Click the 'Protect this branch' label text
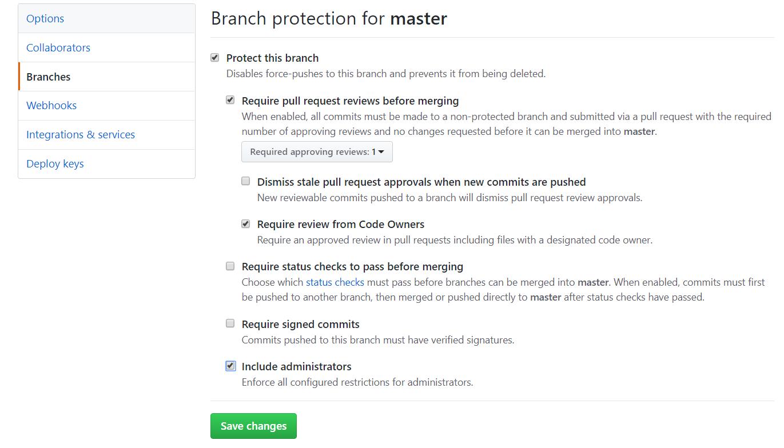This screenshot has width=784, height=448. 272,58
